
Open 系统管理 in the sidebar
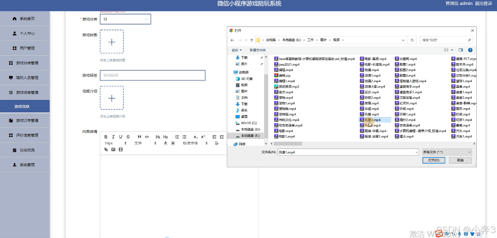[x=25, y=165]
